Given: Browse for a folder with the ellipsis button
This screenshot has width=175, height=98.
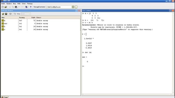Looking at the screenshot, I should pos(76,7).
